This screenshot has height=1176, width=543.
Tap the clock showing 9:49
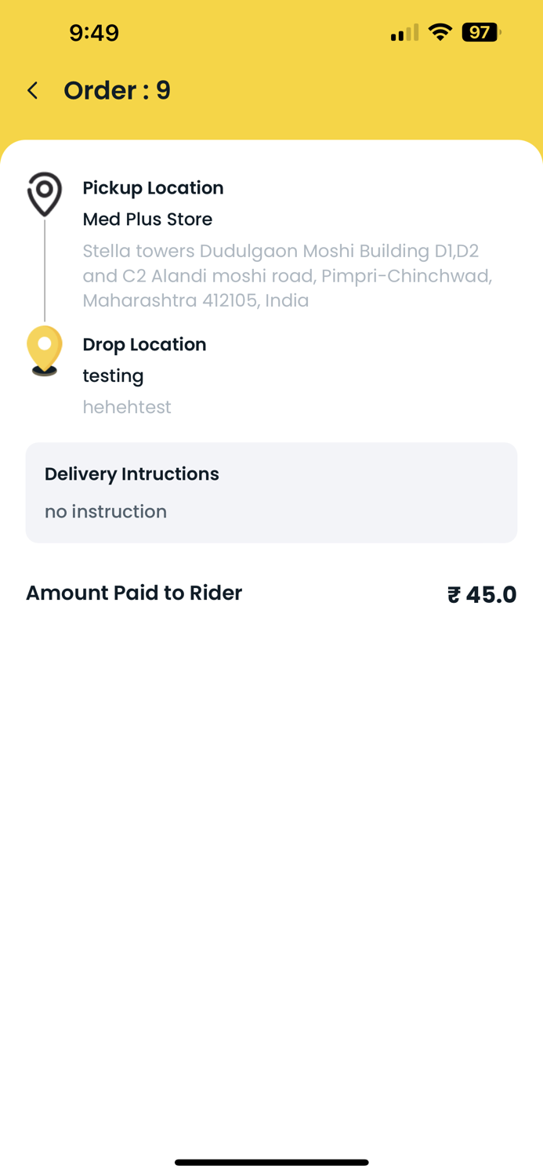[94, 32]
